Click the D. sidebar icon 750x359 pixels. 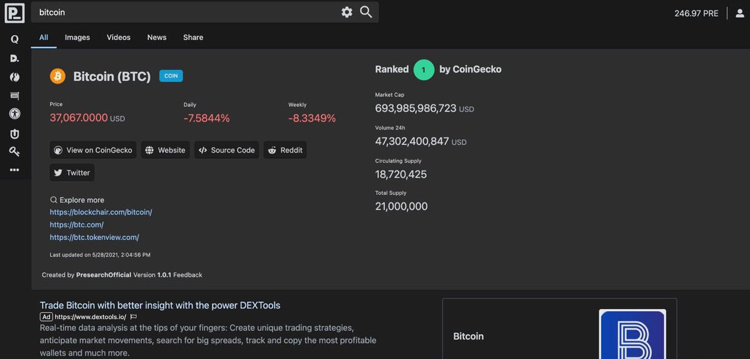tap(14, 58)
